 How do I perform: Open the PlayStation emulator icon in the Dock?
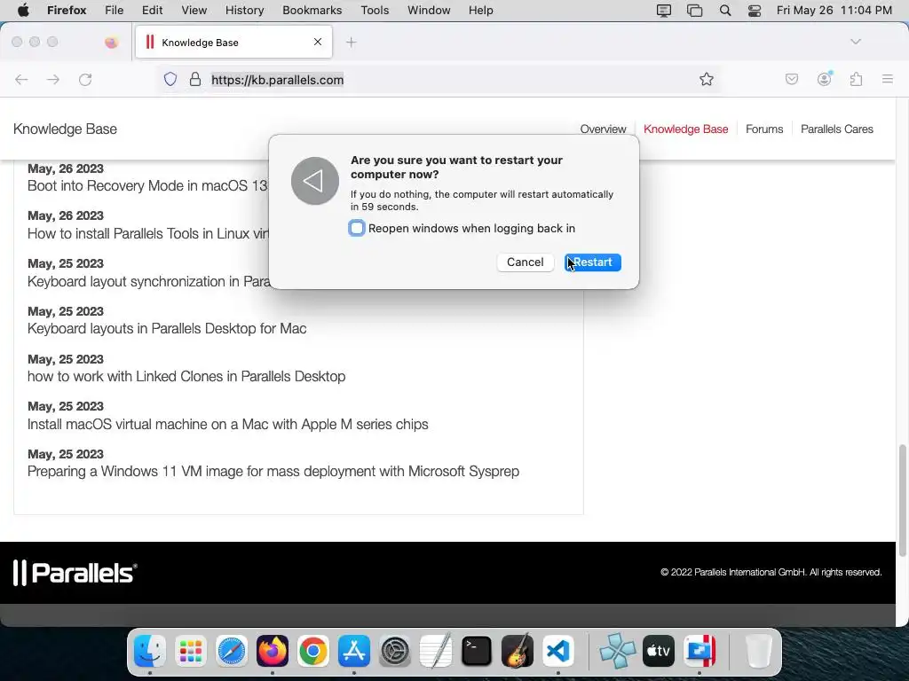[618, 651]
